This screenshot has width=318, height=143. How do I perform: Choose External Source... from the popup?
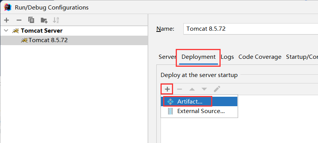pyautogui.click(x=199, y=111)
